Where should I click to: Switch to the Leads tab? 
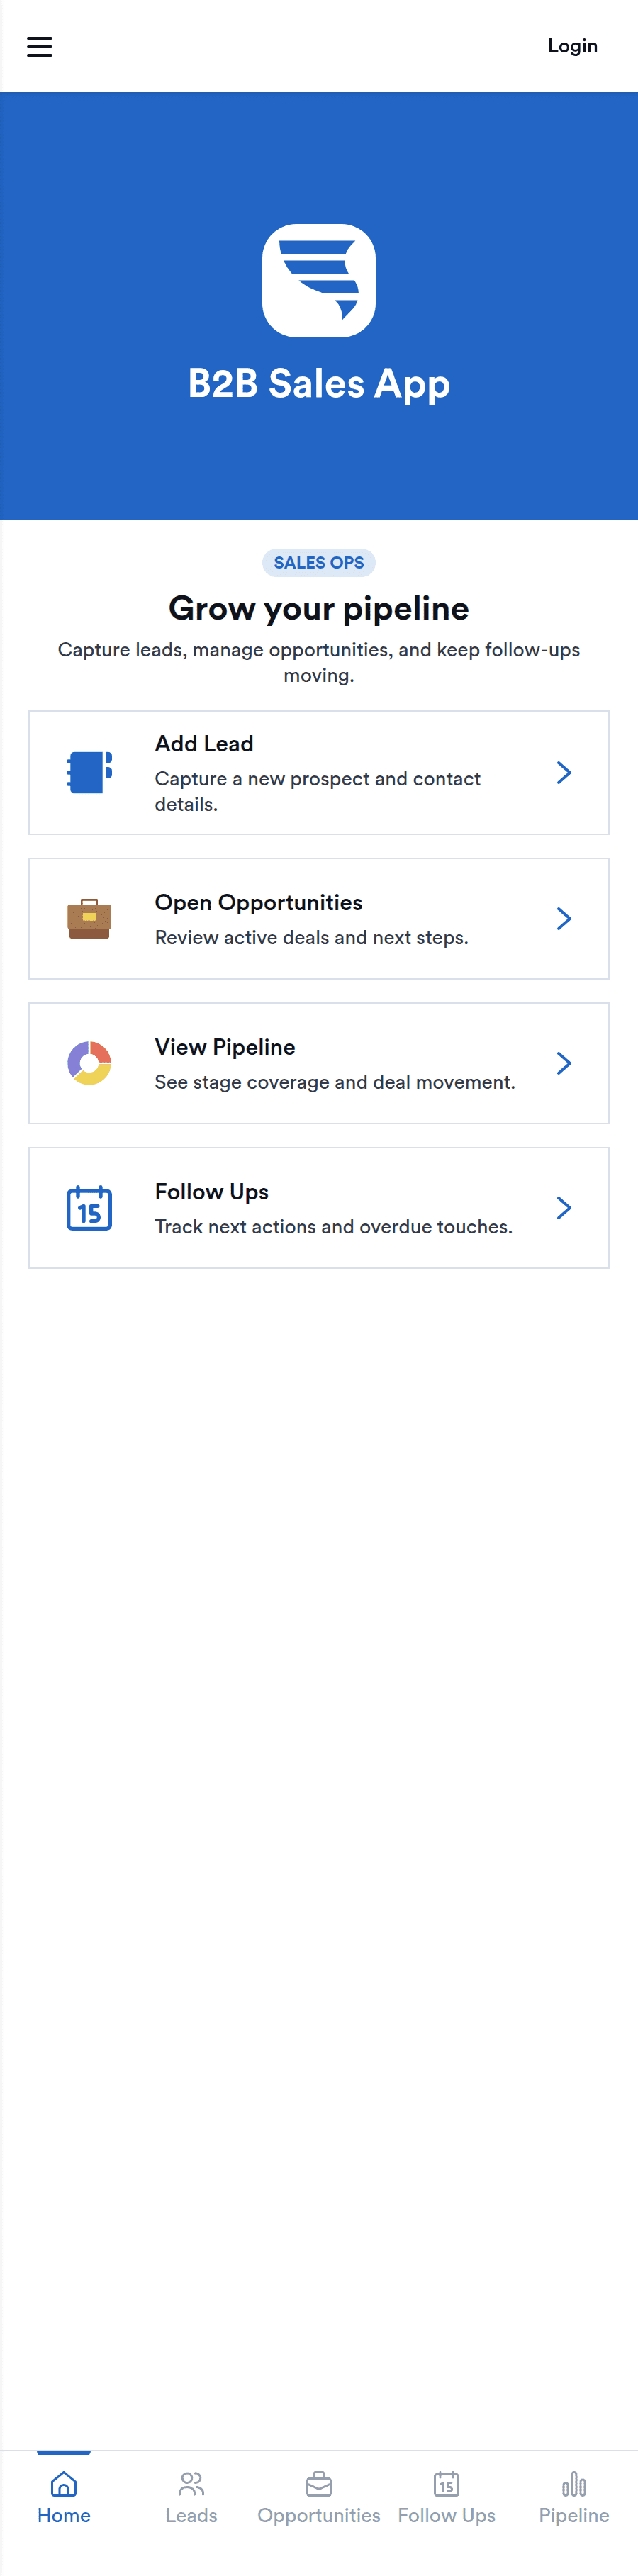coord(191,2497)
